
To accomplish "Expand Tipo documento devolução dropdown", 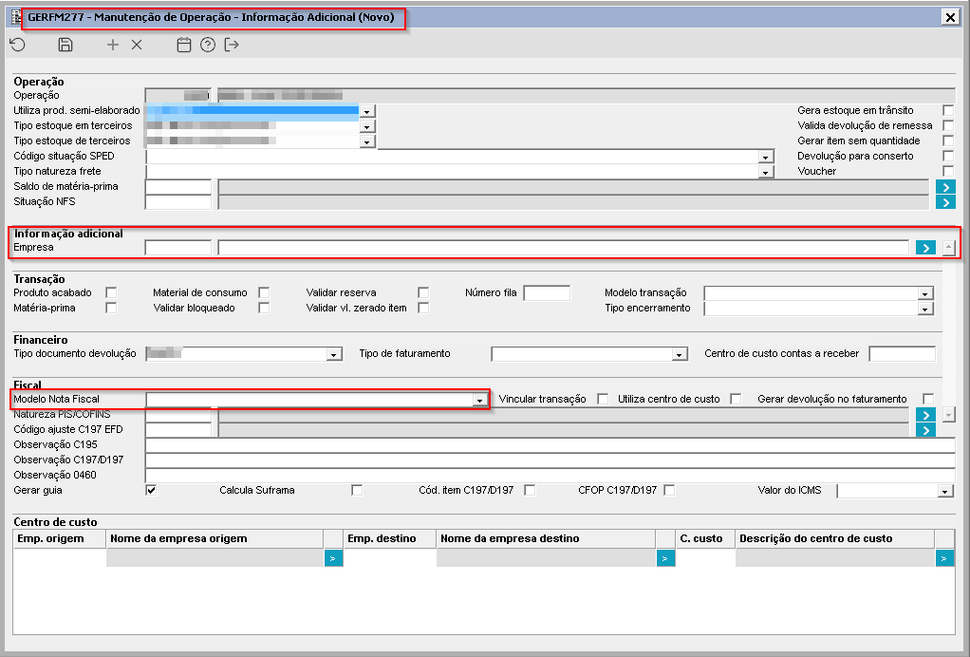I will [334, 354].
